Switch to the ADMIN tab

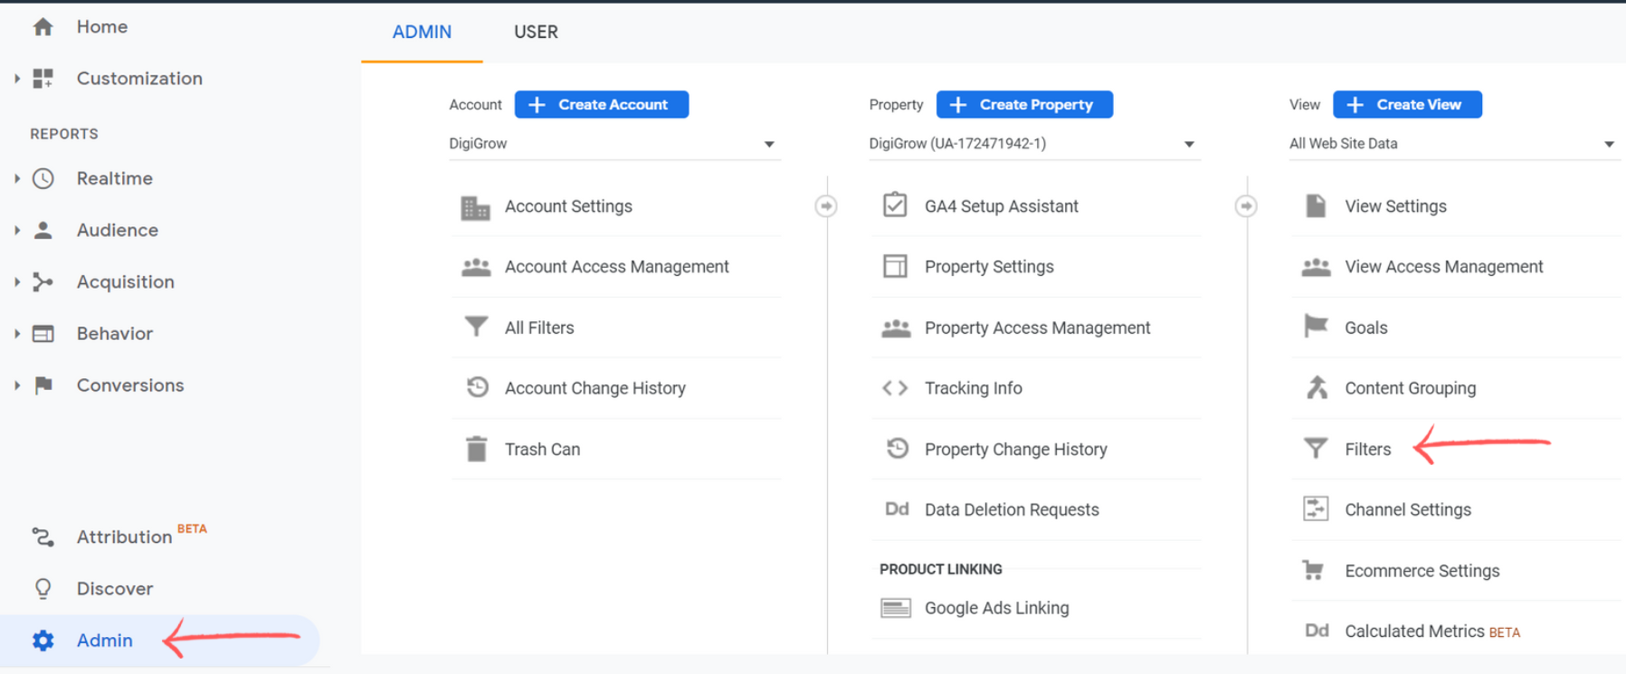pos(422,33)
